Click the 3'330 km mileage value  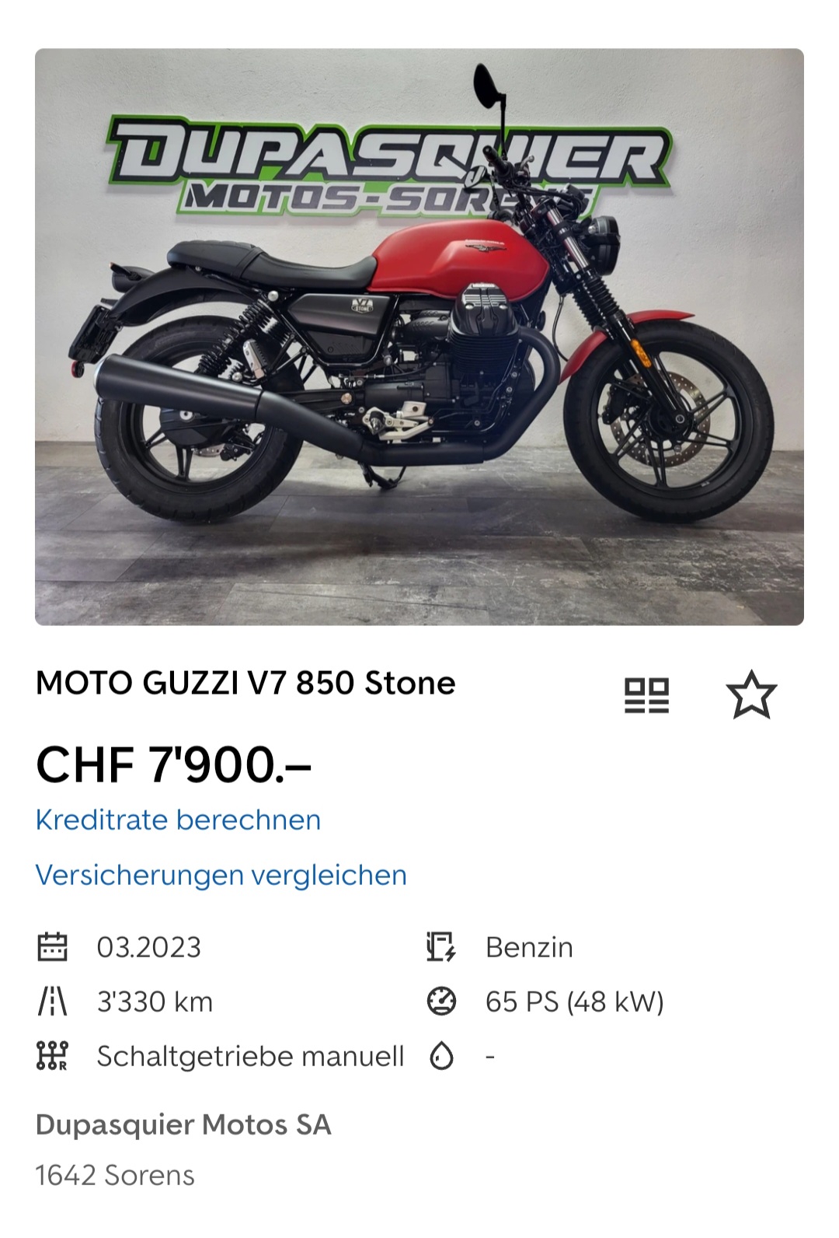[x=155, y=1002]
